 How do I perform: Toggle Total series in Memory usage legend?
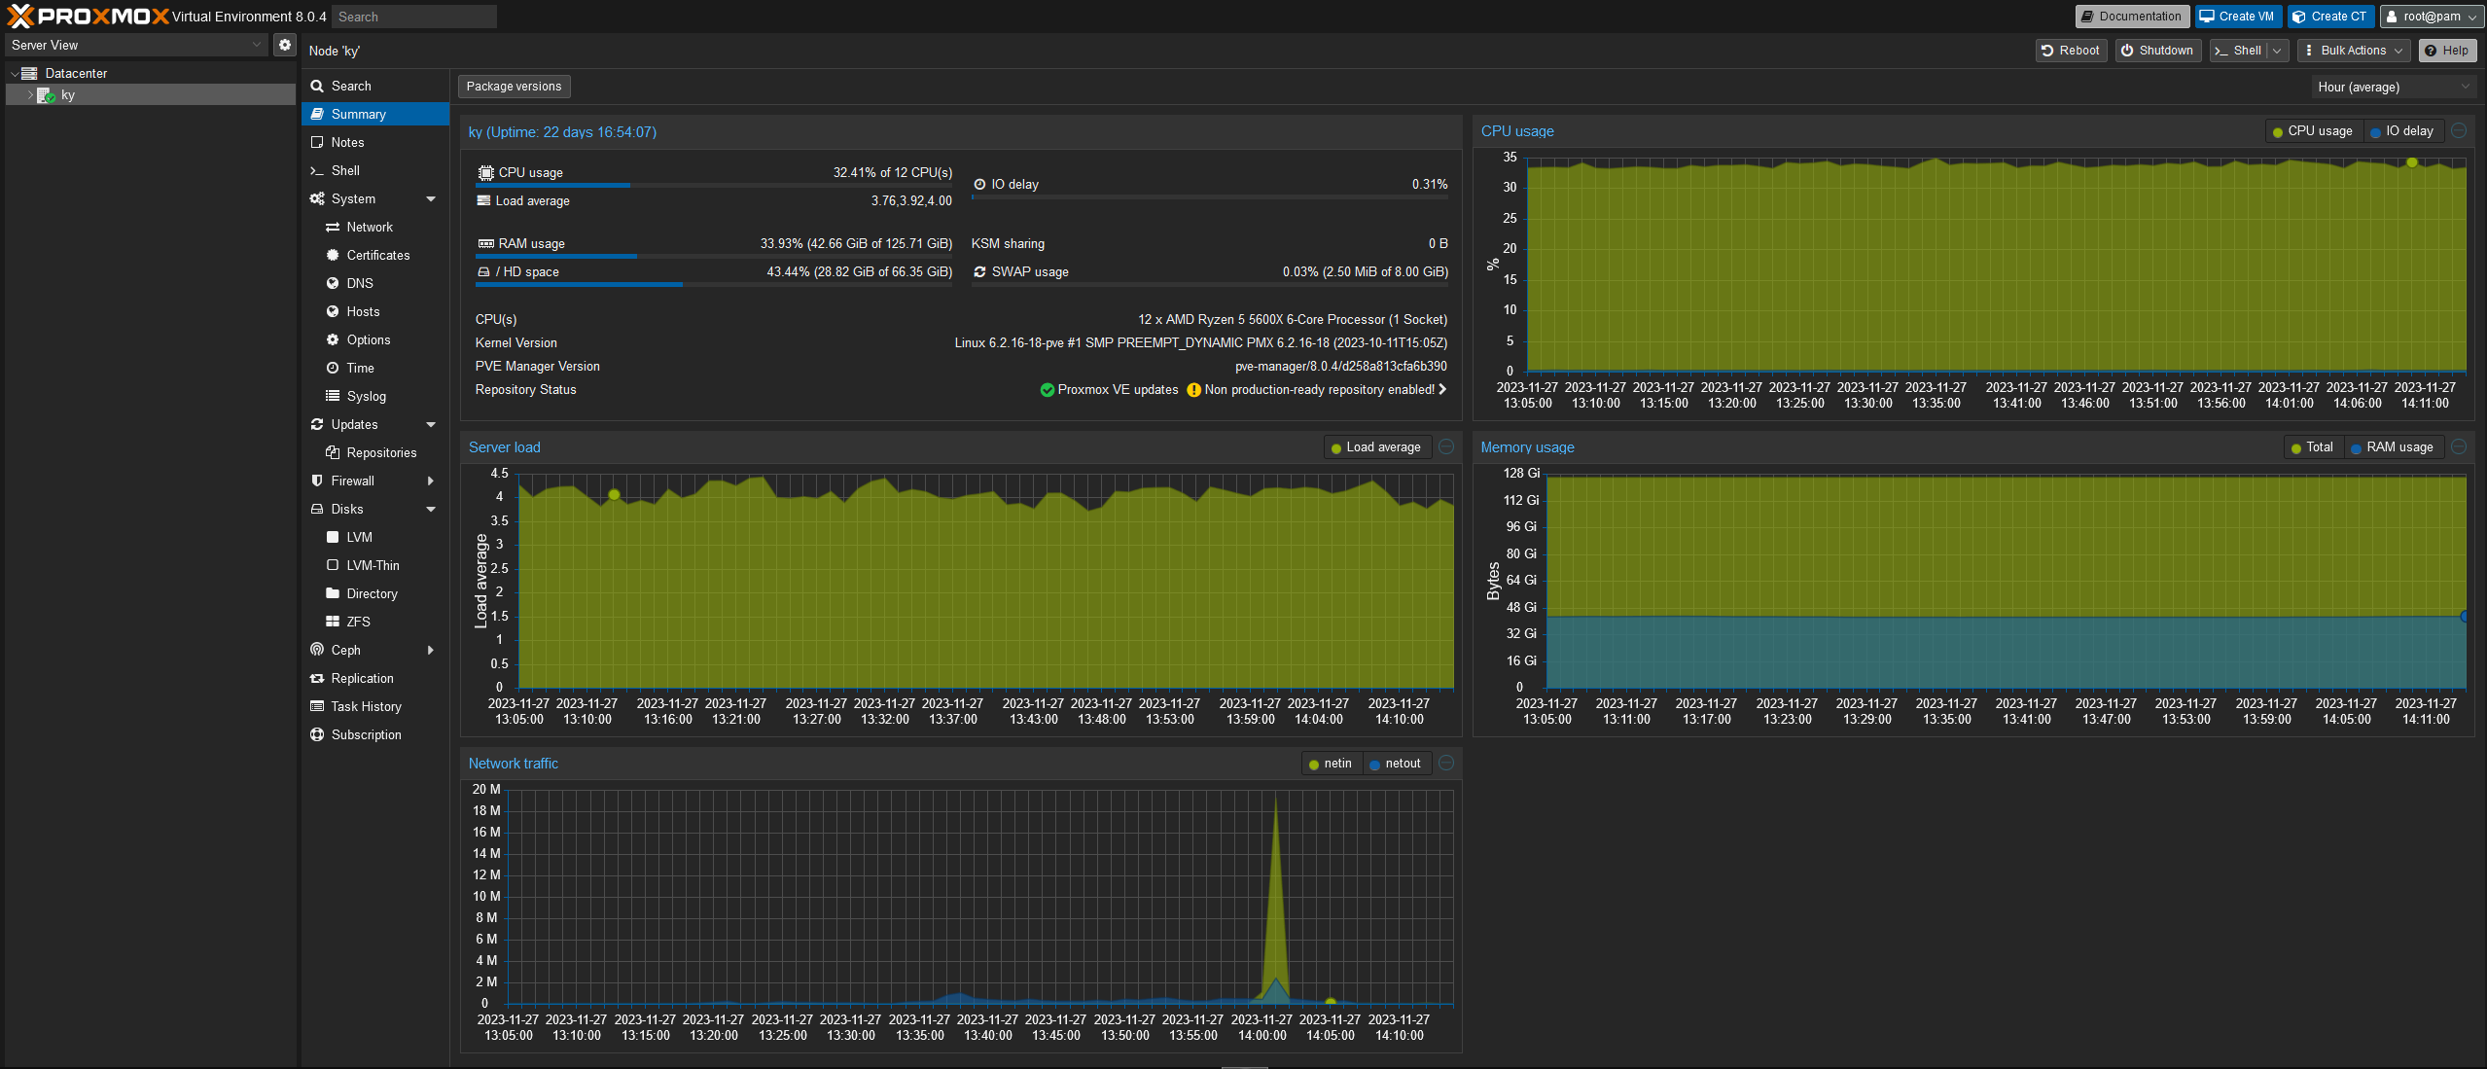pyautogui.click(x=2311, y=447)
